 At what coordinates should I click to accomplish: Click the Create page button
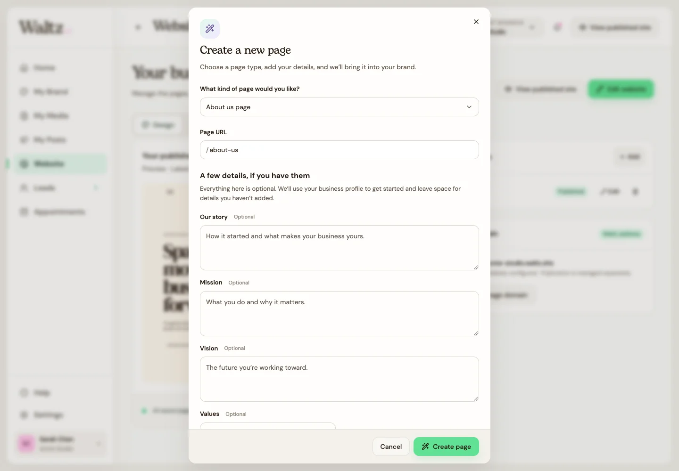(x=446, y=447)
